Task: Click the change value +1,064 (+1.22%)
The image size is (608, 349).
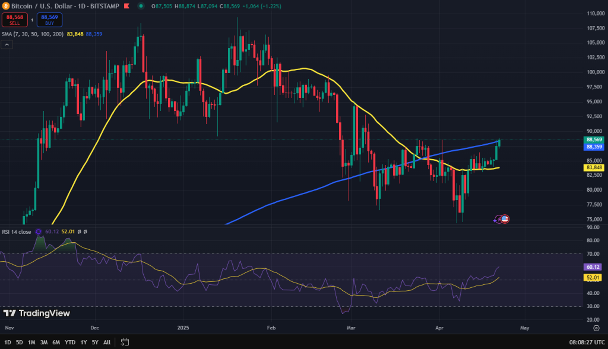Action: (262, 6)
